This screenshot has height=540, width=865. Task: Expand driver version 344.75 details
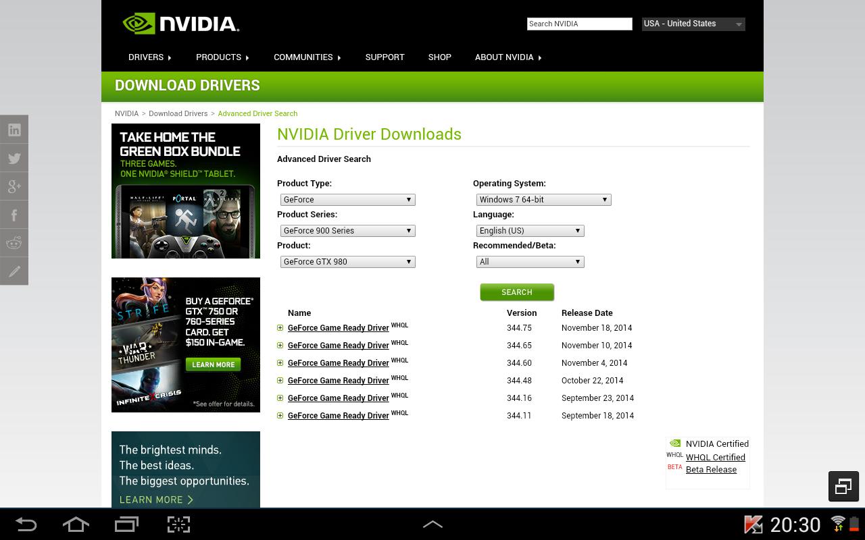280,328
